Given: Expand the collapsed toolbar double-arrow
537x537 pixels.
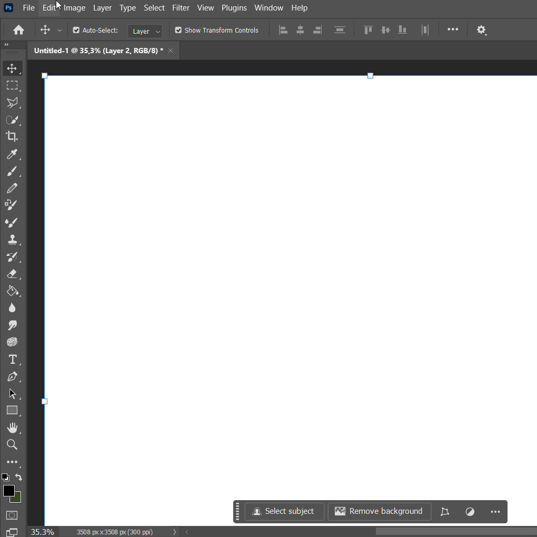Looking at the screenshot, I should click(x=6, y=45).
